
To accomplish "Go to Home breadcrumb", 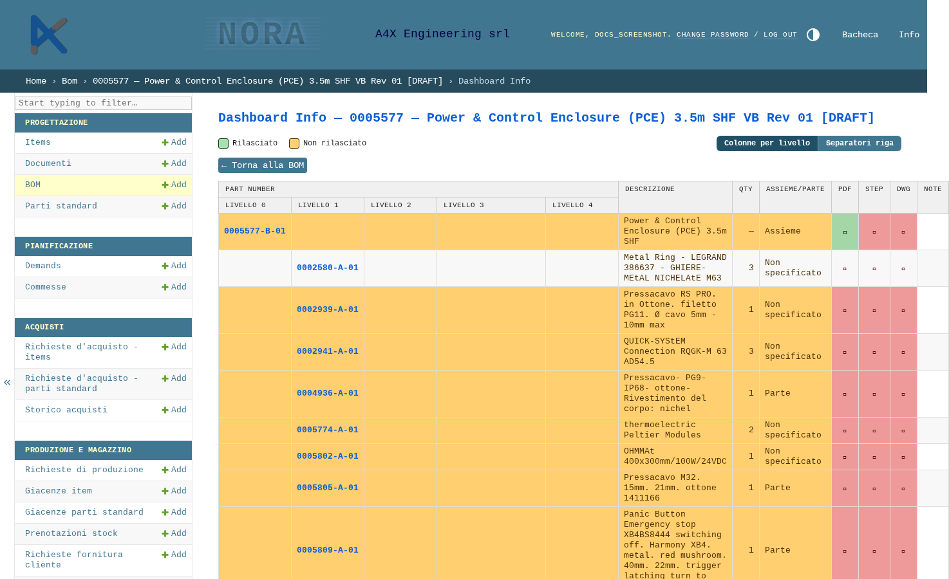I will tap(36, 81).
